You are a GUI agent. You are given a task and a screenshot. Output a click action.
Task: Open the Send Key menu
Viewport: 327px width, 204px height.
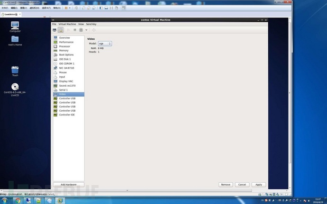91,24
